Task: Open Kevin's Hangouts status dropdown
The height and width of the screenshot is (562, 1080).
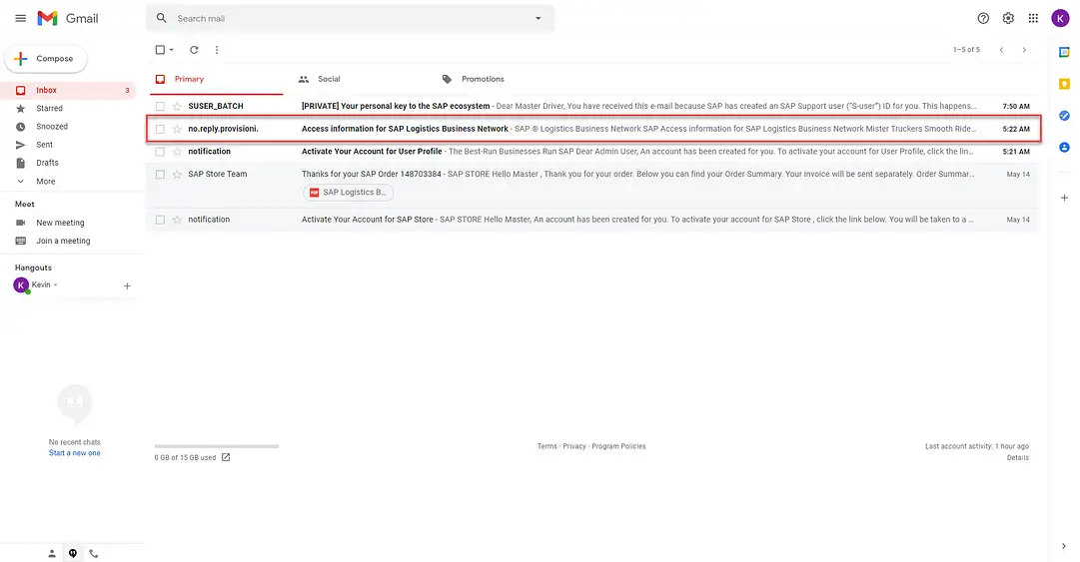Action: click(56, 284)
